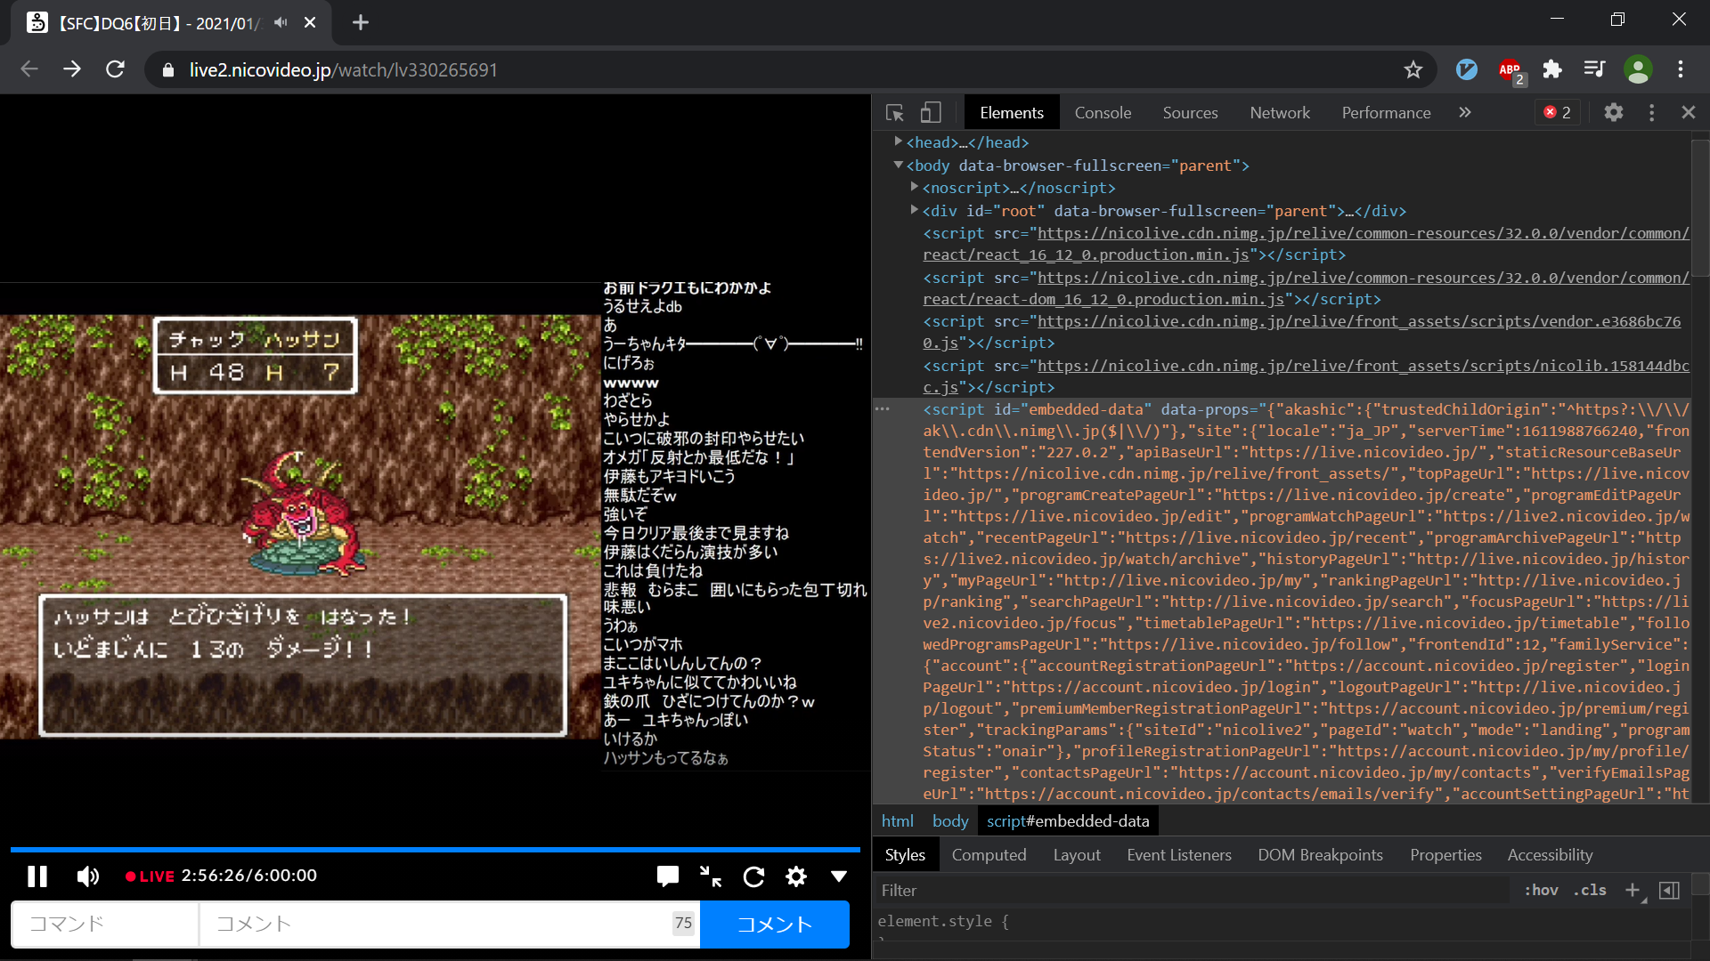This screenshot has width=1710, height=961.
Task: Open the vendor.e3686bc76 script link
Action: [x=1302, y=332]
